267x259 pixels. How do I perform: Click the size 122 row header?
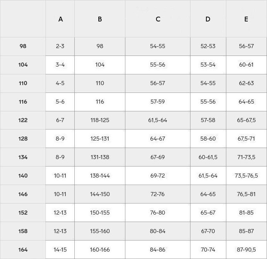23,120
